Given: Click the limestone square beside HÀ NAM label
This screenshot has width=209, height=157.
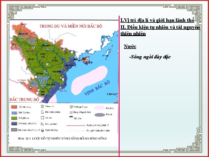Looking at the screenshot, I should [36, 77].
